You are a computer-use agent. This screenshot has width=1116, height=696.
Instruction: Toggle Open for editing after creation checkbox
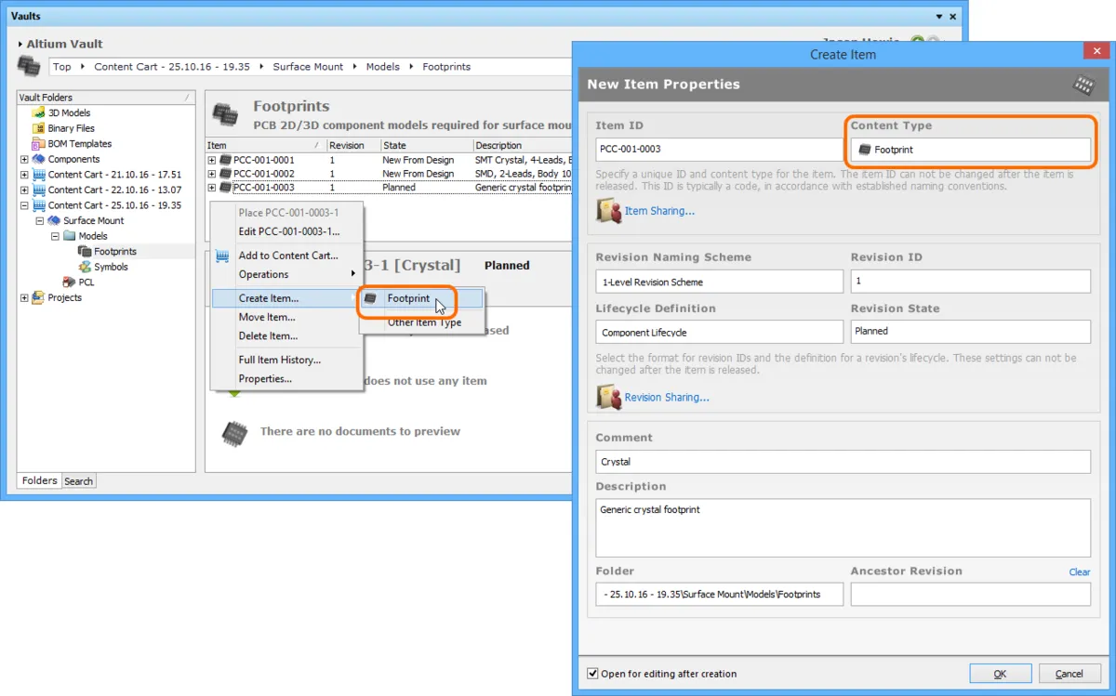click(x=592, y=674)
